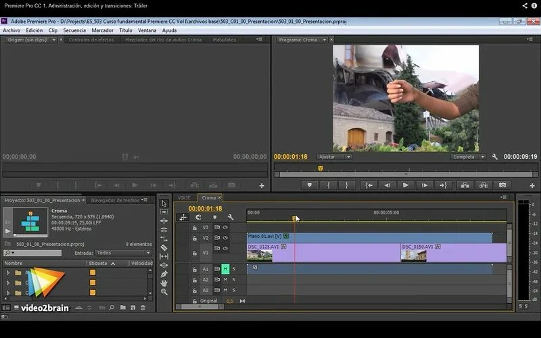Expand the third bin in Project list

coord(8,293)
